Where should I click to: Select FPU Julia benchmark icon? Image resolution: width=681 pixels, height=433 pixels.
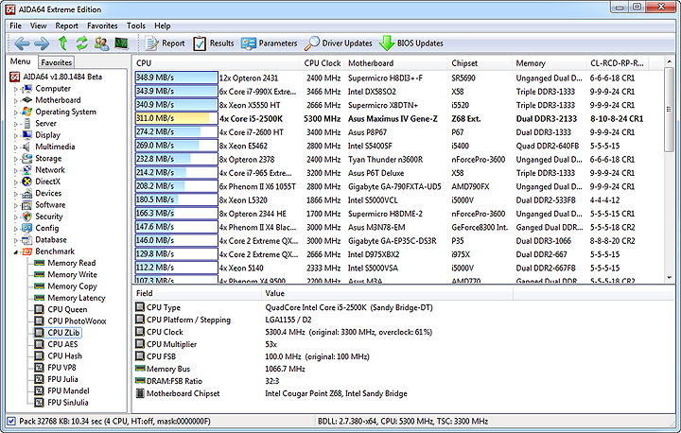[x=39, y=379]
